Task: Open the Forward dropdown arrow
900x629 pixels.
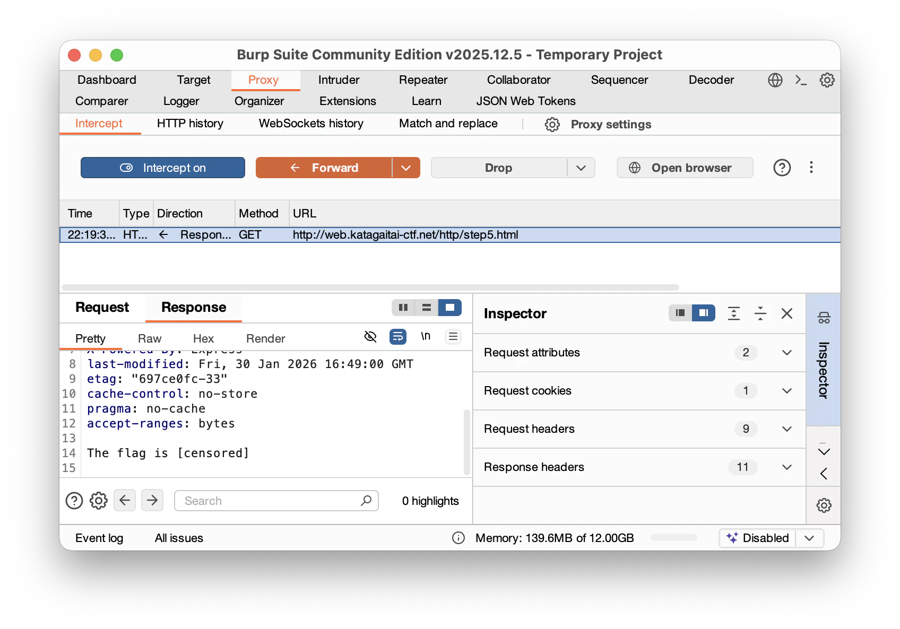Action: coord(406,168)
